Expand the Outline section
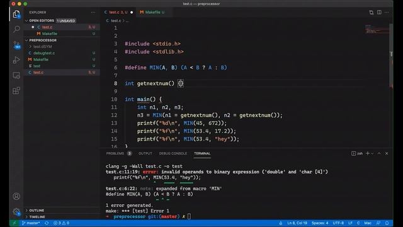The image size is (403, 227). point(37,210)
